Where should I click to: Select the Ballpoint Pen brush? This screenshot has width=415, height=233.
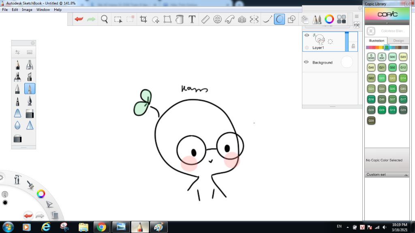coord(17,89)
